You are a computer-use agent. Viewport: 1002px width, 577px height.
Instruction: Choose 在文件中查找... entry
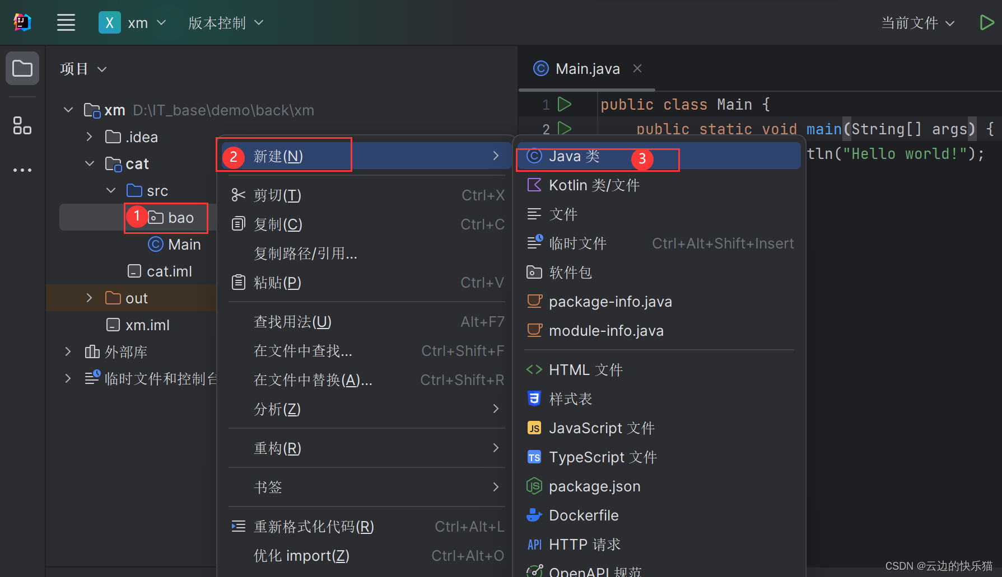[x=366, y=350]
